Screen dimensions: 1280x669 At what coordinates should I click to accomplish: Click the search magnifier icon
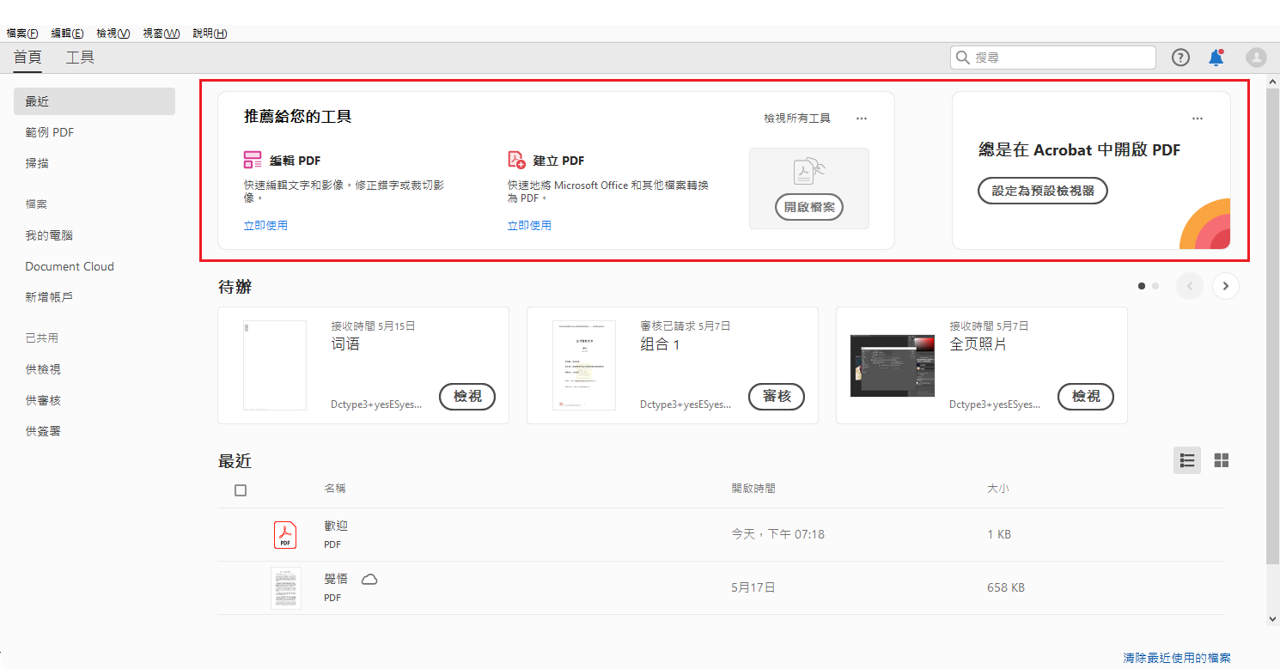[x=963, y=57]
